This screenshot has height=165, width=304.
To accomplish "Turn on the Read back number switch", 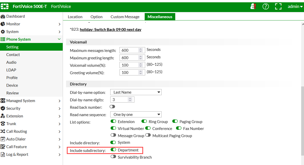I will click(x=112, y=106).
